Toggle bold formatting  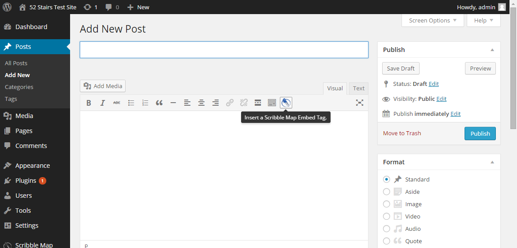[88, 103]
